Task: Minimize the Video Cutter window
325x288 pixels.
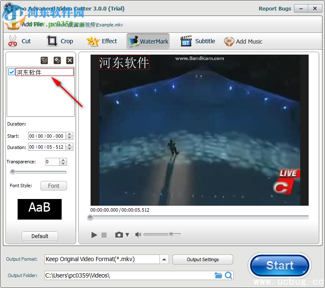Action: [301, 9]
